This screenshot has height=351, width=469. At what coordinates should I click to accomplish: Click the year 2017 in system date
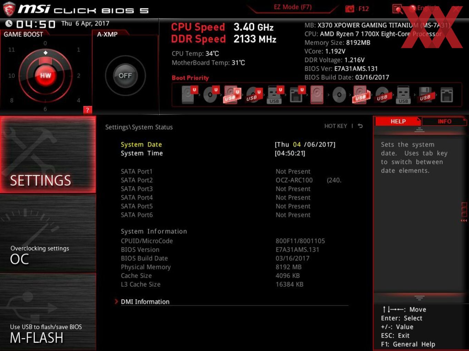[326, 145]
